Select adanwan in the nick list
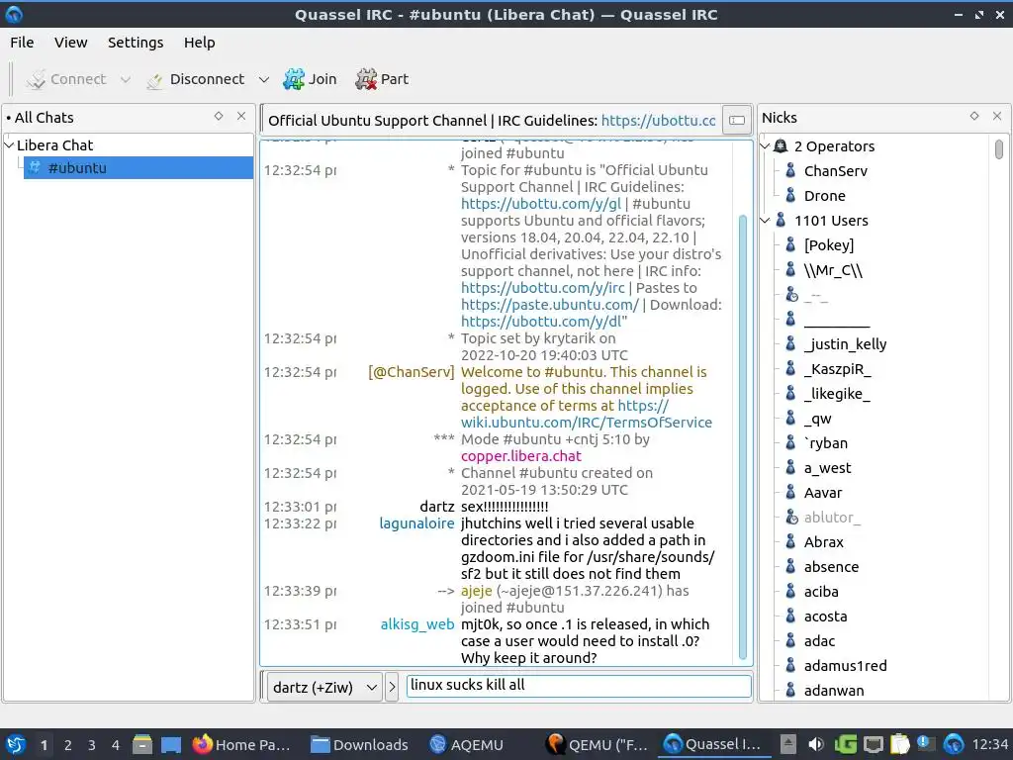 833,690
